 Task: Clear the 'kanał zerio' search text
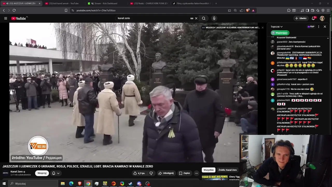[x=196, y=18]
